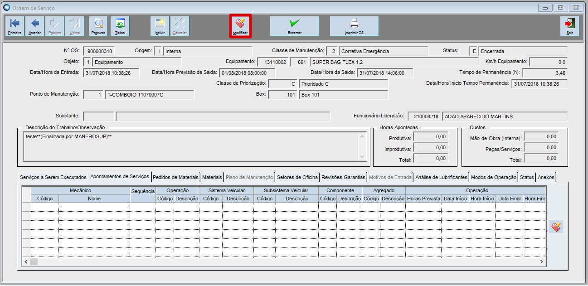Image resolution: width=588 pixels, height=286 pixels.
Task: Click Data/Hora Início Tempo Permanência field
Action: coord(539,84)
